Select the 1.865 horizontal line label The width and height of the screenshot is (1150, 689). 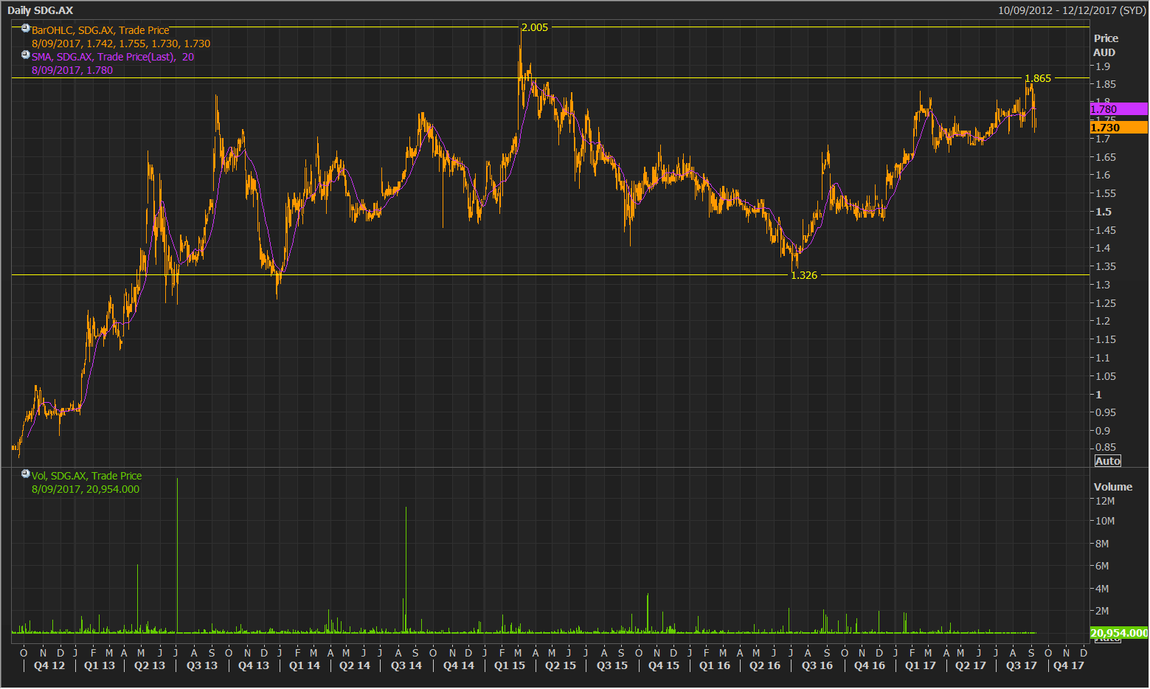point(1038,78)
